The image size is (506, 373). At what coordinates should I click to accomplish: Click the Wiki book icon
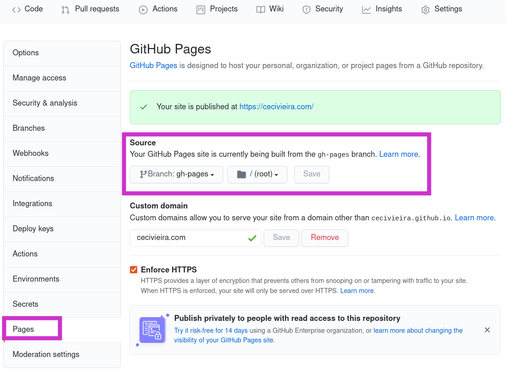260,10
